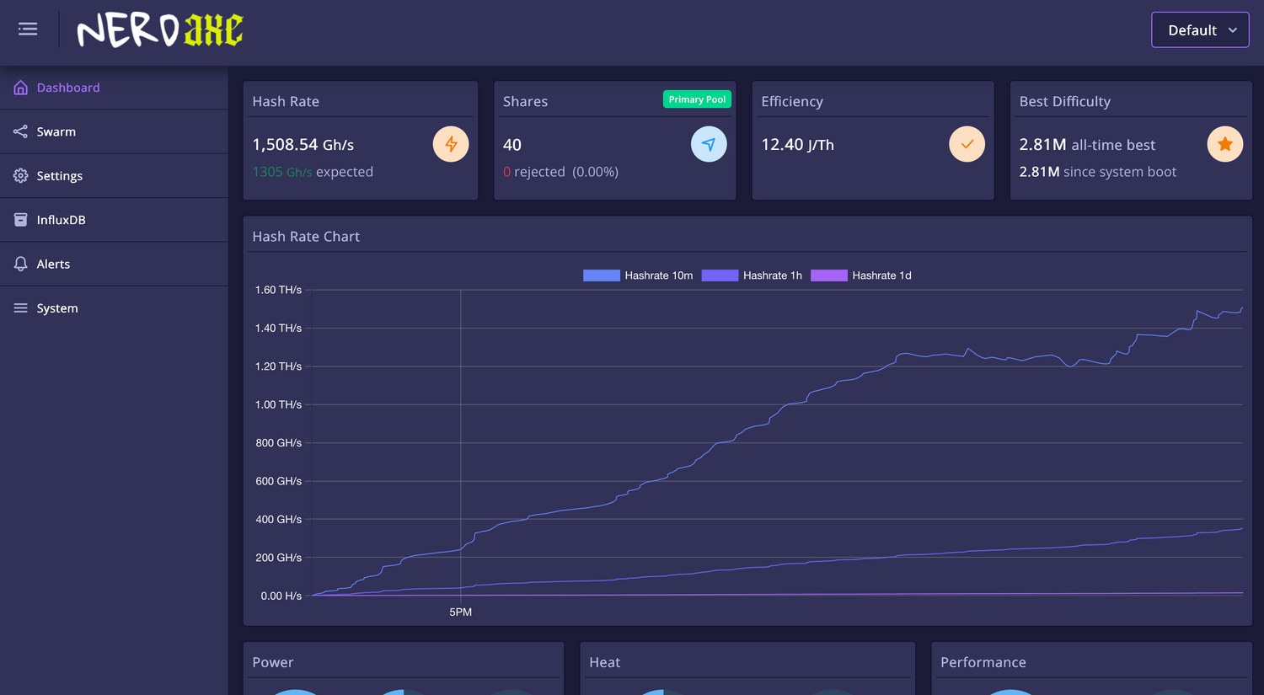This screenshot has width=1264, height=695.
Task: Click the checkmark Efficiency icon
Action: [x=967, y=144]
